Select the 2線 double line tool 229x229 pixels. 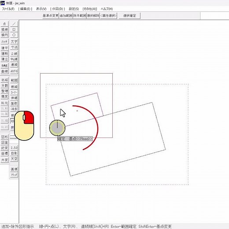tap(14, 54)
